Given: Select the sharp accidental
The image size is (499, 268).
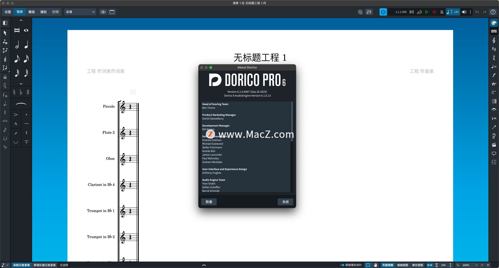Looking at the screenshot, I should click(28, 92).
